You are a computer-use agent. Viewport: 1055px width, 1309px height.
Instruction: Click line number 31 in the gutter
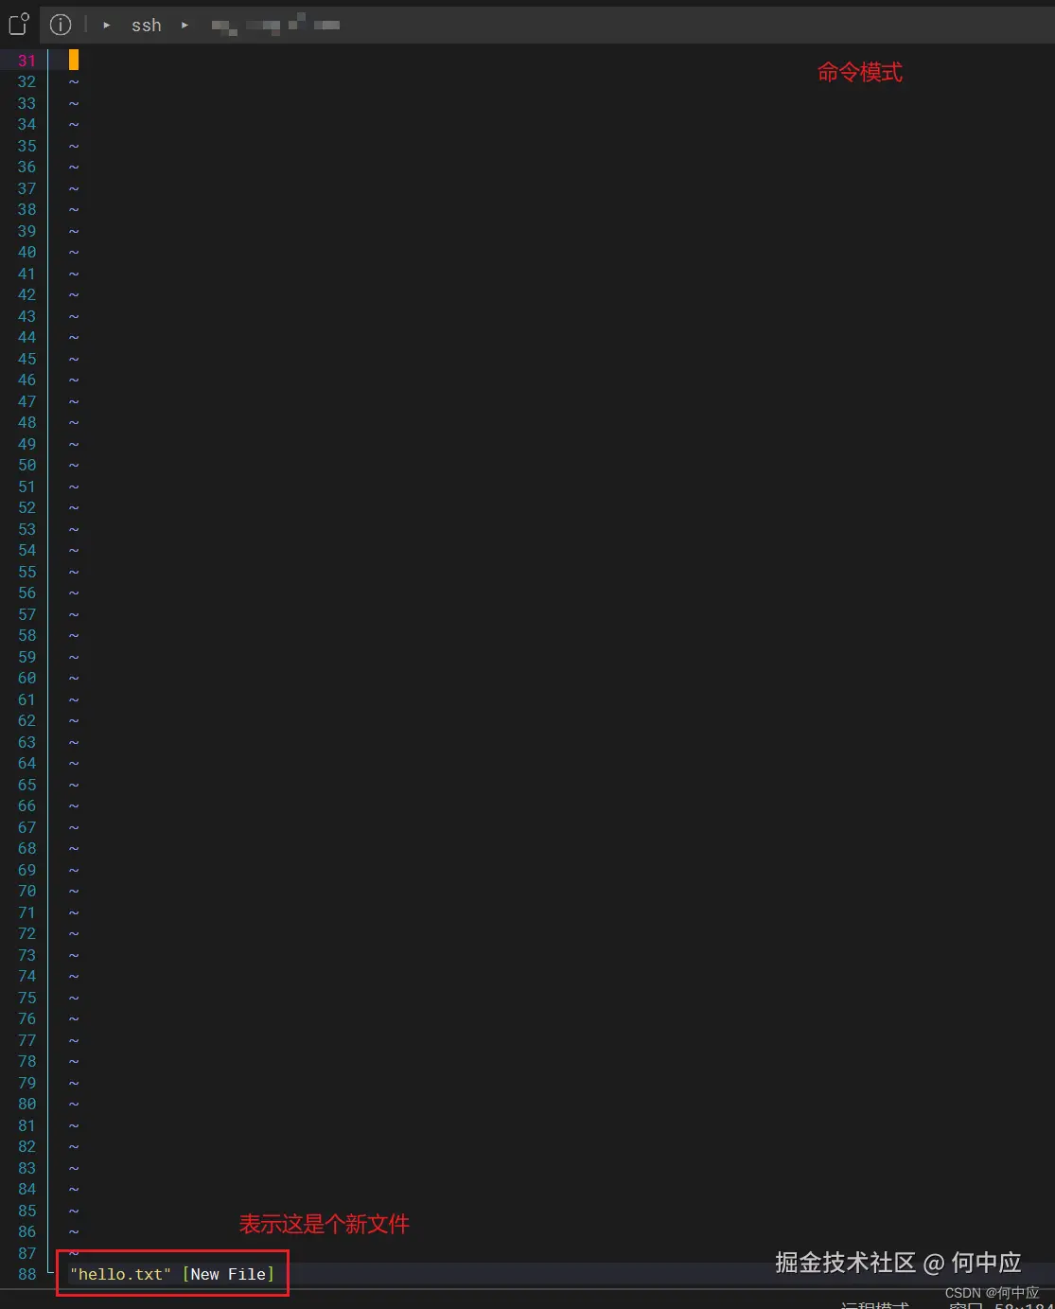(26, 61)
